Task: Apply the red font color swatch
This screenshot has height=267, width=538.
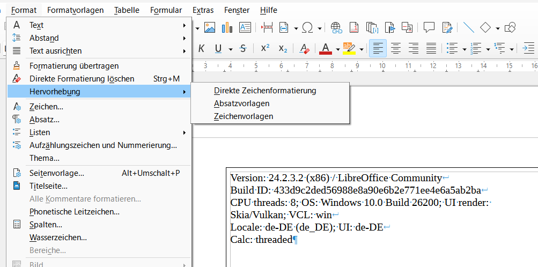Action: click(x=325, y=49)
